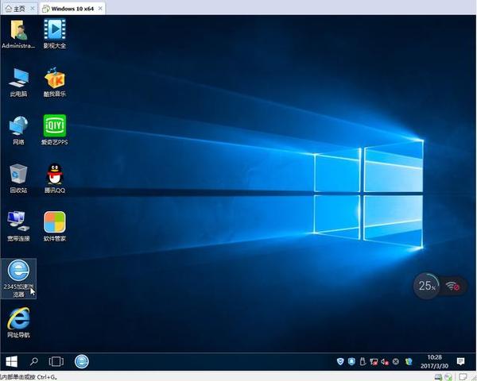This screenshot has height=381, width=477.
Task: Select 2345加速浏览器 desktop shortcut
Action: (18, 275)
